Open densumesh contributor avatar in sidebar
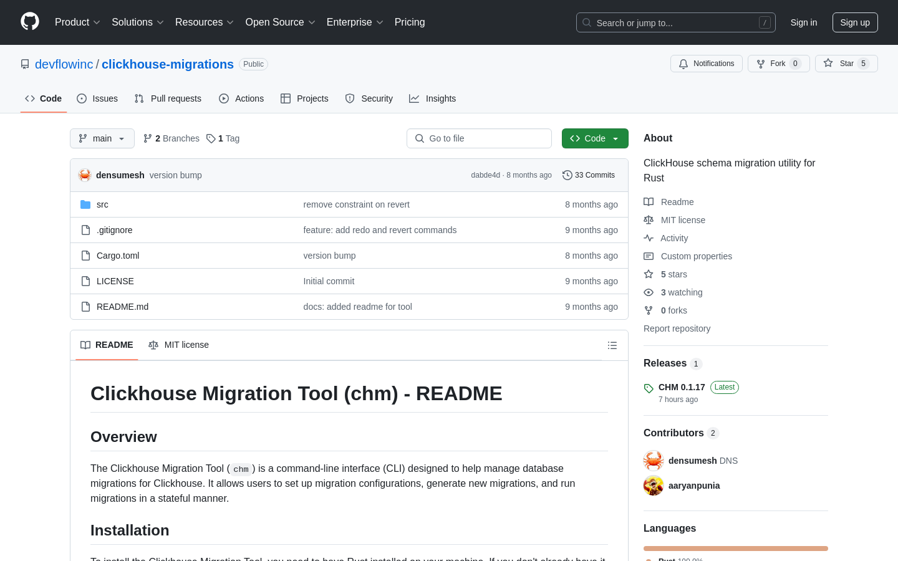Image resolution: width=898 pixels, height=561 pixels. 654,461
